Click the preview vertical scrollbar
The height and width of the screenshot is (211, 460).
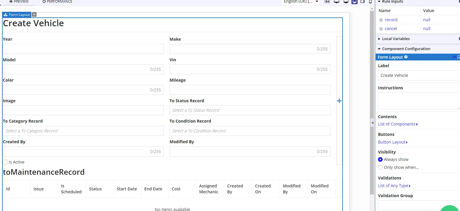[372, 103]
